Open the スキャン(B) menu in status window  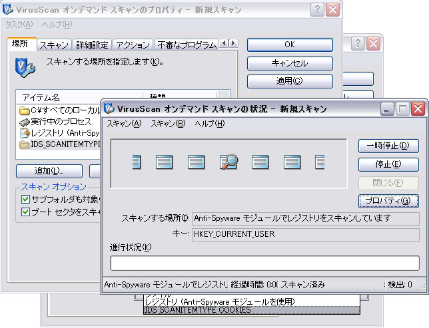[x=169, y=124]
